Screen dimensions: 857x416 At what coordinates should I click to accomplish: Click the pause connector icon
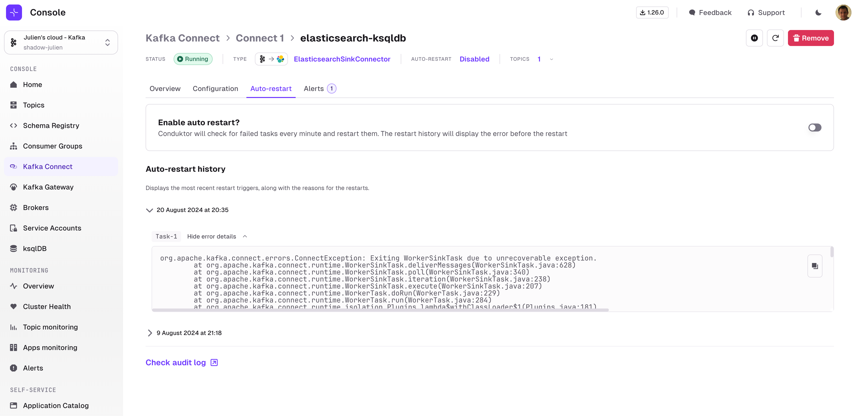point(754,38)
